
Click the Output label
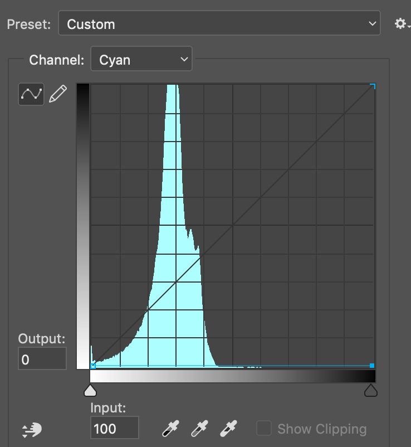(42, 339)
